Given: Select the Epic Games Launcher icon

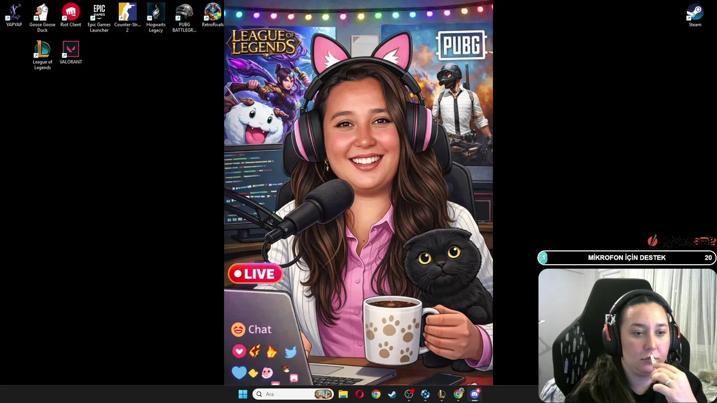Looking at the screenshot, I should pyautogui.click(x=99, y=18).
